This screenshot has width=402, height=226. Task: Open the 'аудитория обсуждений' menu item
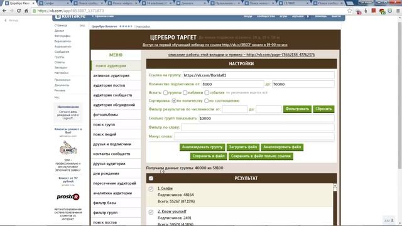116,105
